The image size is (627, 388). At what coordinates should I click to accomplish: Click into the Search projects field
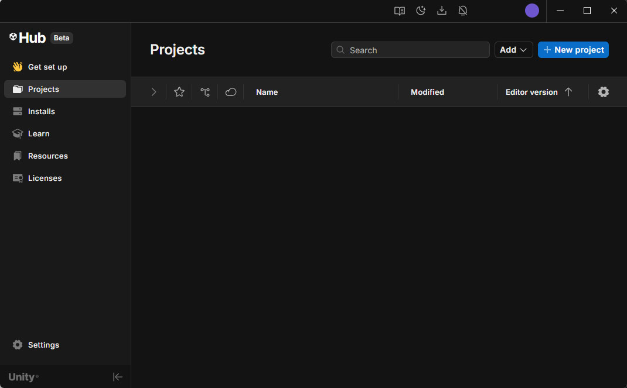point(416,50)
